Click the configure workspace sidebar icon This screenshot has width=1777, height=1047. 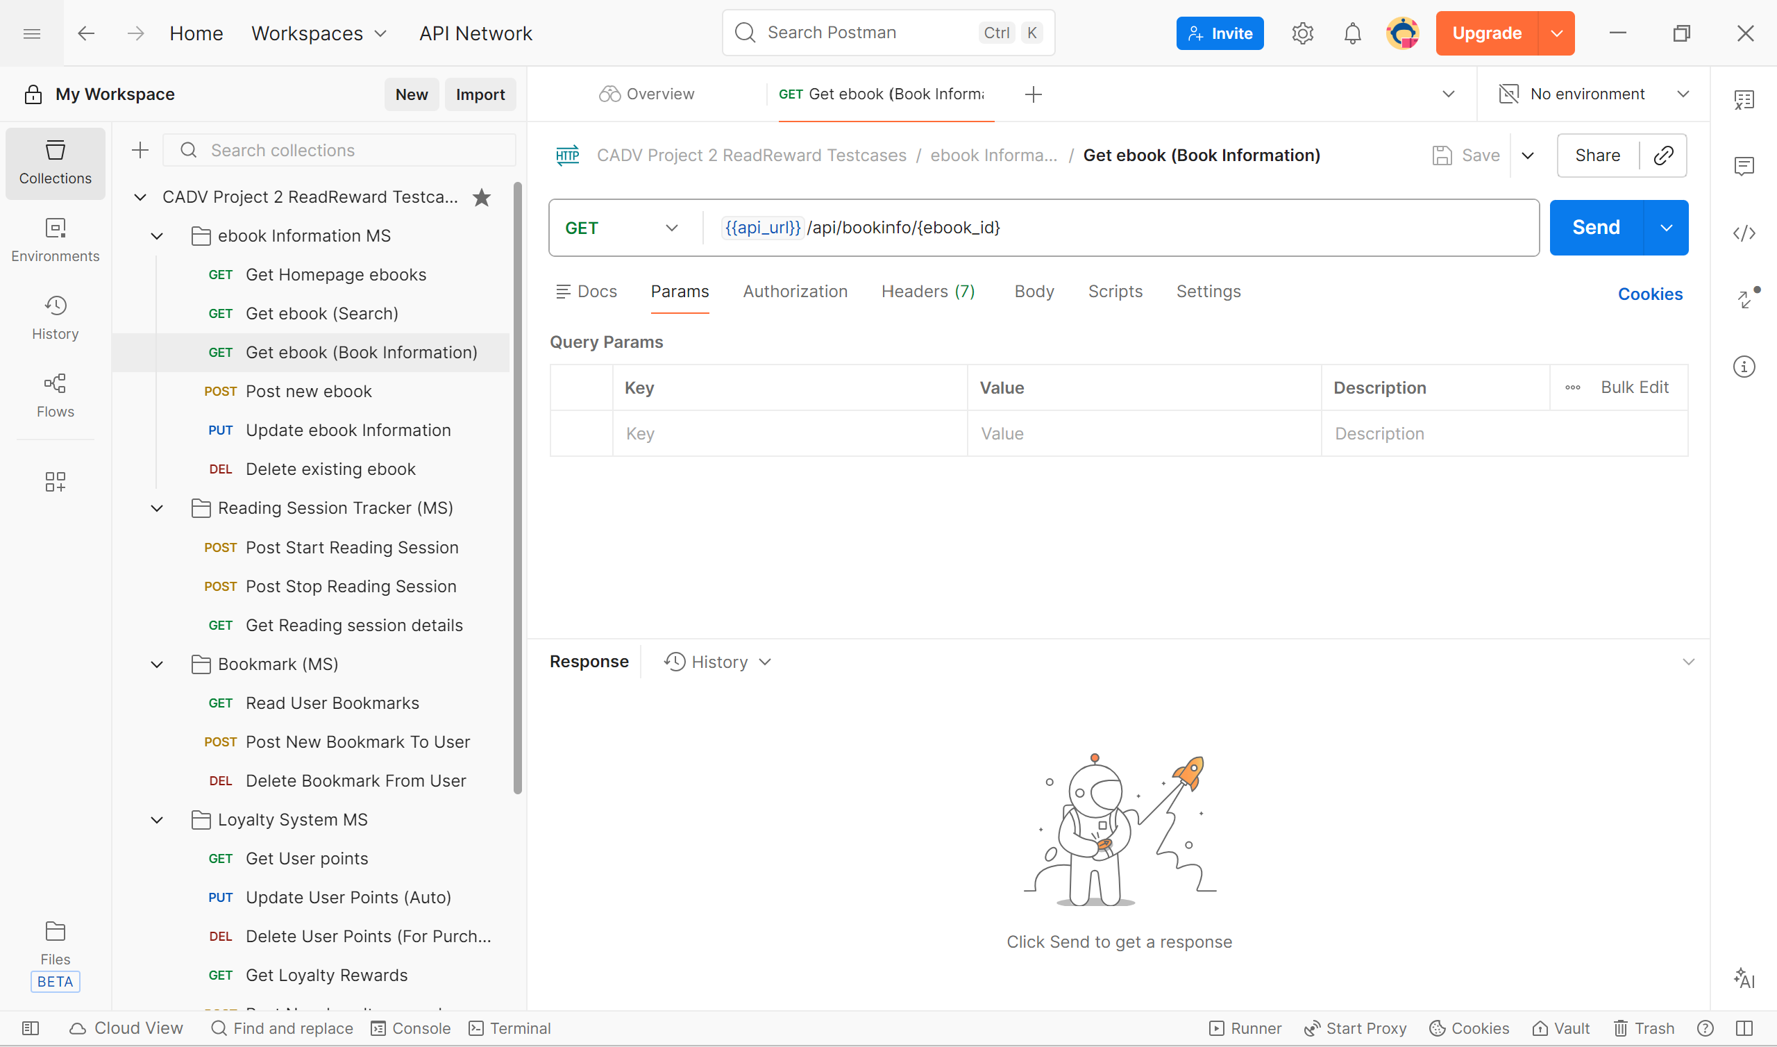55,482
